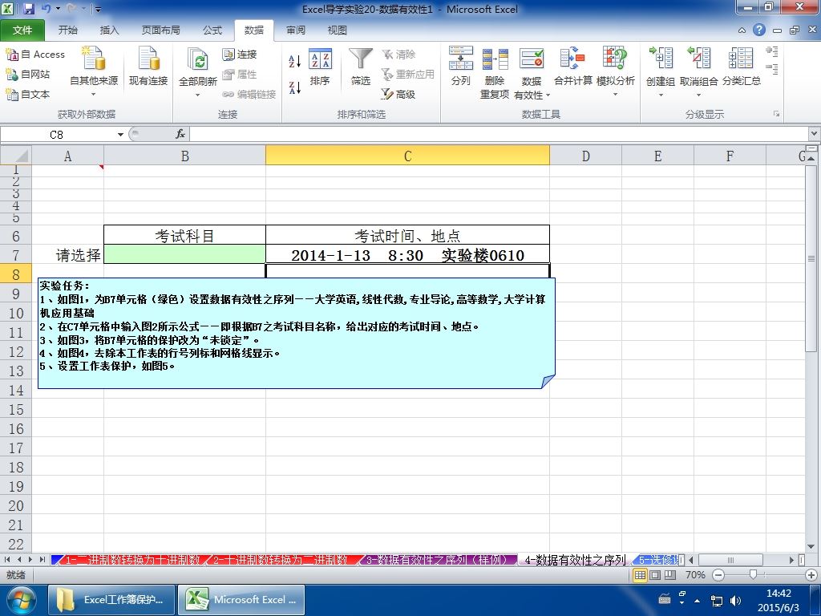
Task: Open the Outline (分级显示) dialog launcher
Action: (x=776, y=114)
